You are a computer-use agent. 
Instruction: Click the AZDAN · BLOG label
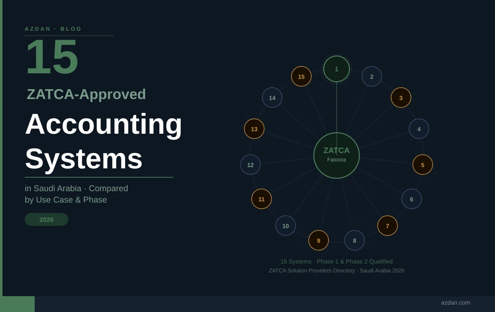[53, 29]
